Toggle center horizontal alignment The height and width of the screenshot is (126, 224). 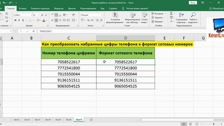click(x=56, y=20)
